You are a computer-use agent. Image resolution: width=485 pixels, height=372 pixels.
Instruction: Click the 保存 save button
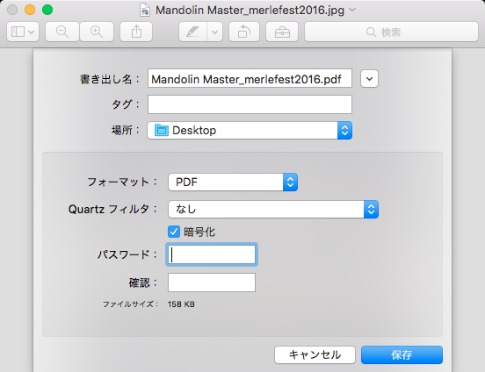pos(402,354)
